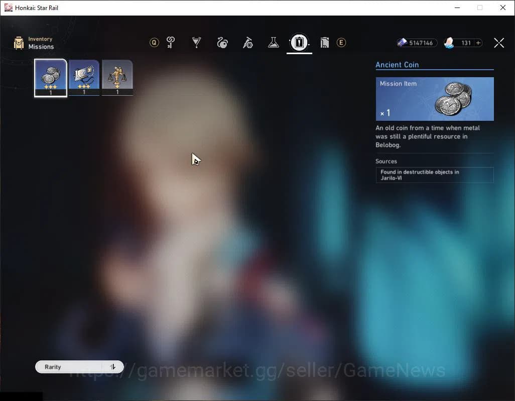Screen dimensions: 515x401
Task: Toggle the sort order arrow beside Rarity
Action: (x=113, y=367)
